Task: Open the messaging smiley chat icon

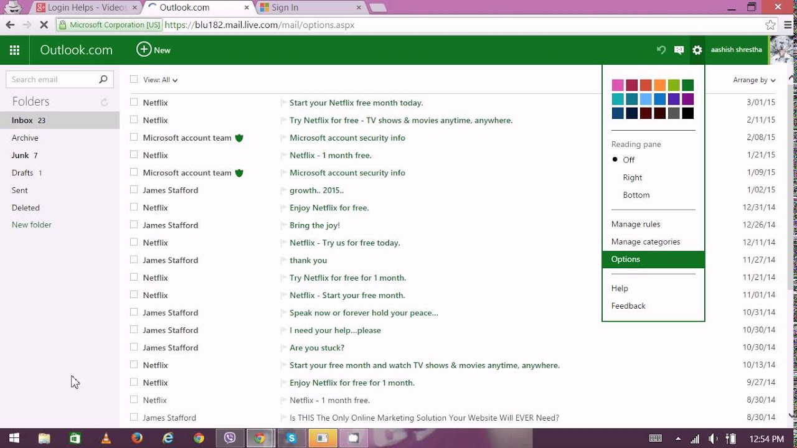Action: click(x=679, y=50)
